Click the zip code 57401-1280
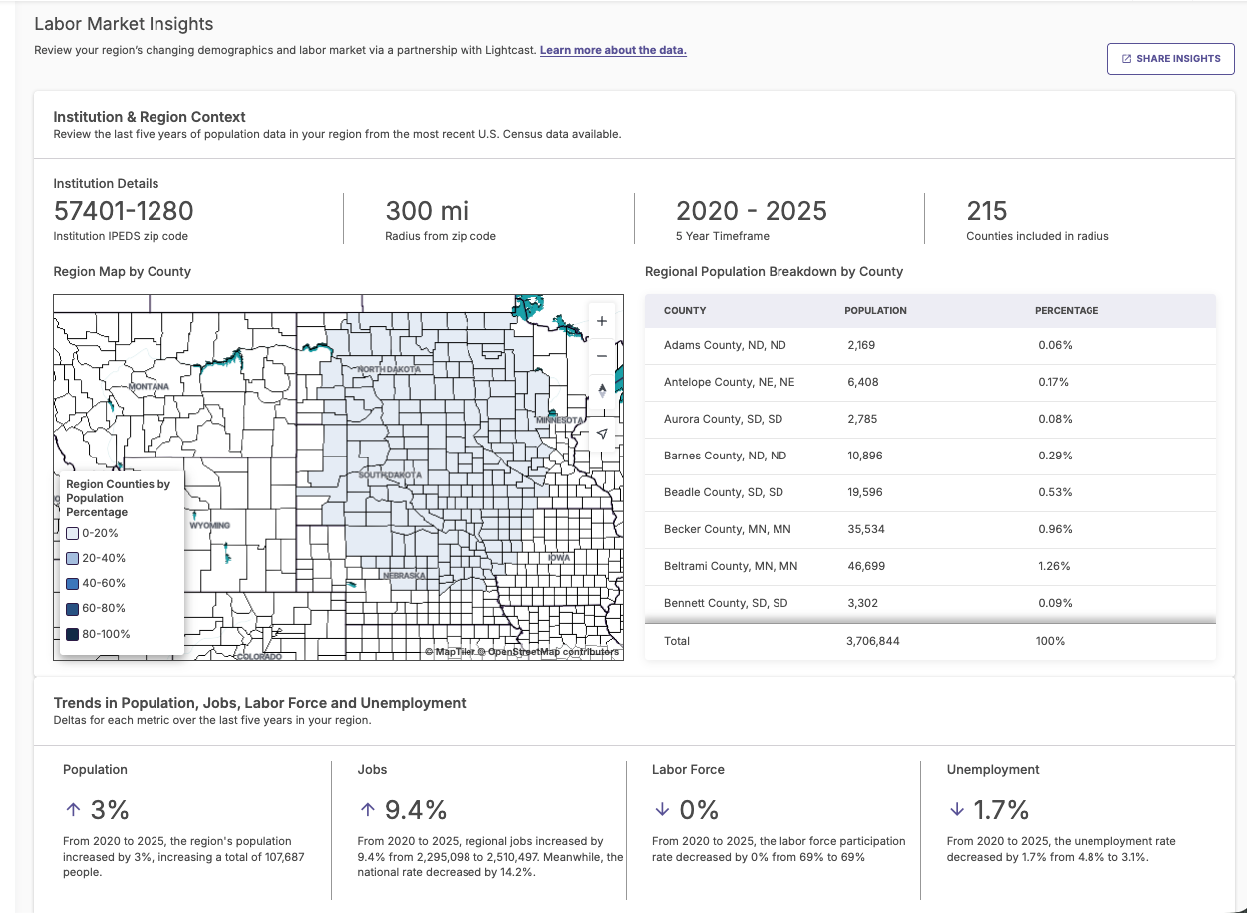 pyautogui.click(x=124, y=211)
